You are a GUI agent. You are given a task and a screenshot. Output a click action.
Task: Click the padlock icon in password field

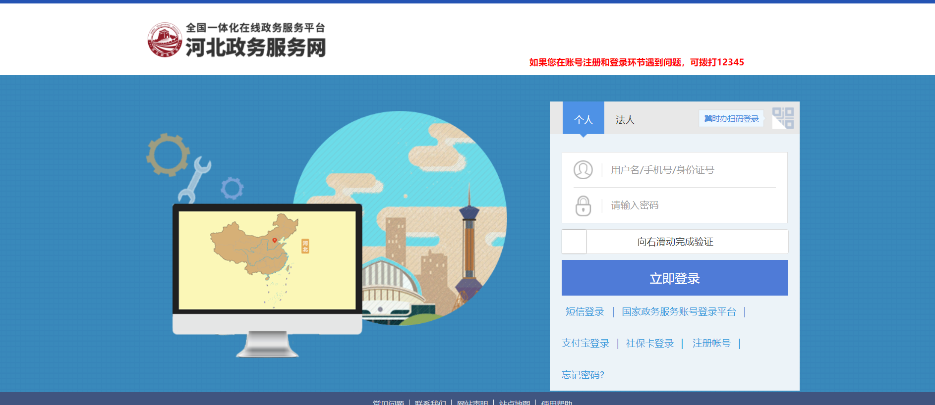(x=583, y=205)
